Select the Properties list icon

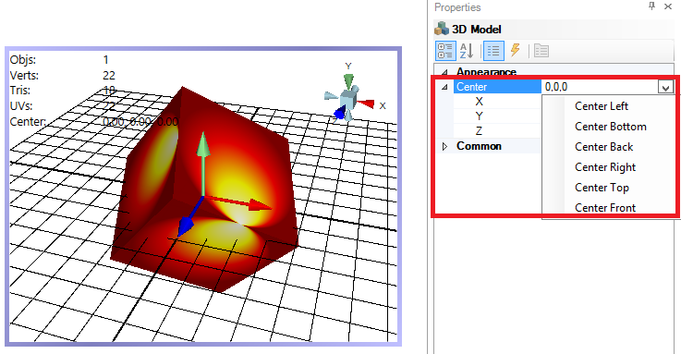pyautogui.click(x=493, y=51)
